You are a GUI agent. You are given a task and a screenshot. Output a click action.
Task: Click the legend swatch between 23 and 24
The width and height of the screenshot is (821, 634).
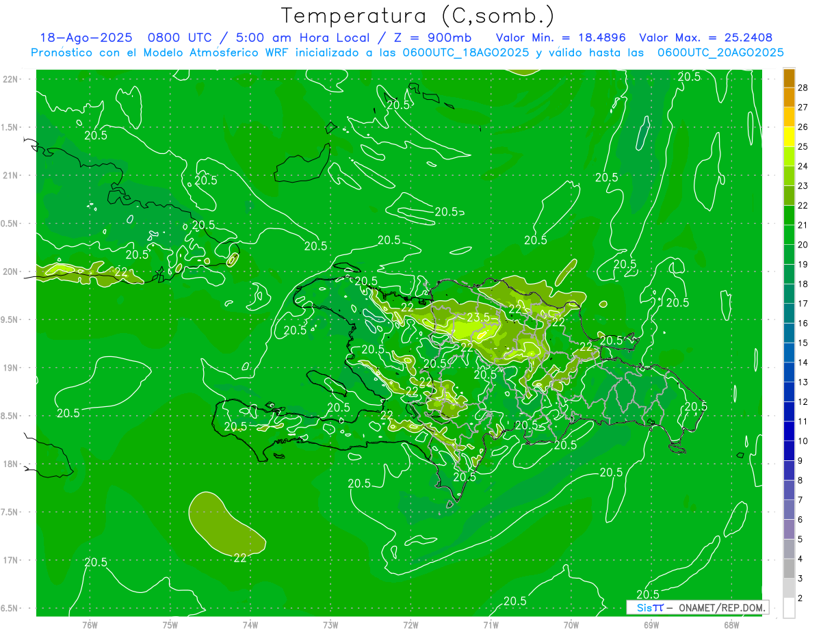[789, 176]
